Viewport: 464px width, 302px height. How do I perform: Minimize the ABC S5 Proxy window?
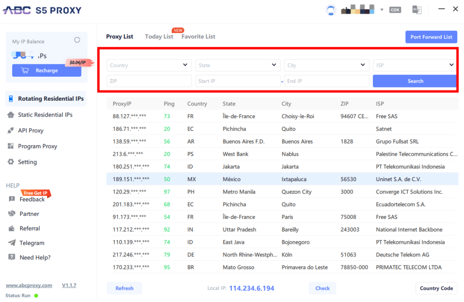click(x=441, y=9)
